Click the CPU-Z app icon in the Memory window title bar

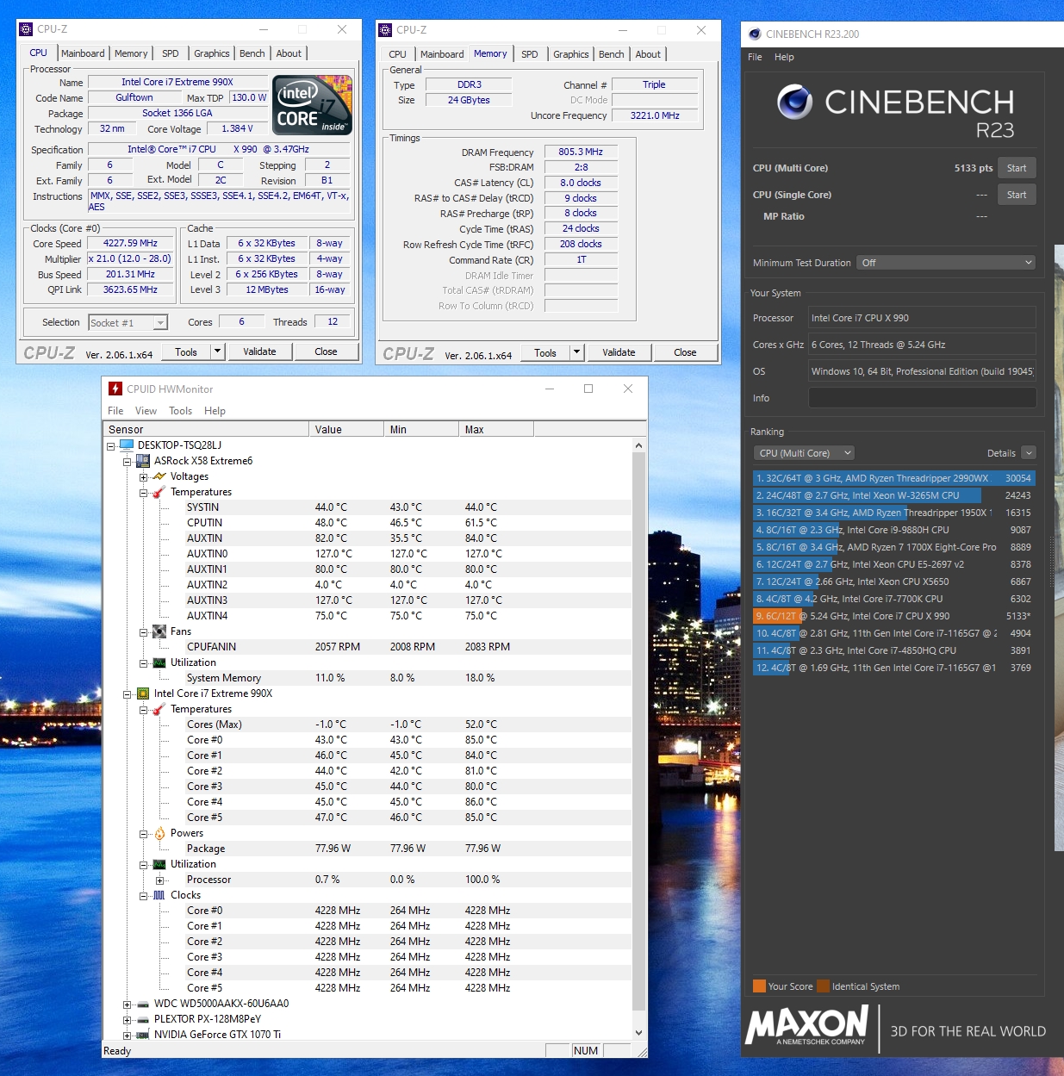coord(385,30)
